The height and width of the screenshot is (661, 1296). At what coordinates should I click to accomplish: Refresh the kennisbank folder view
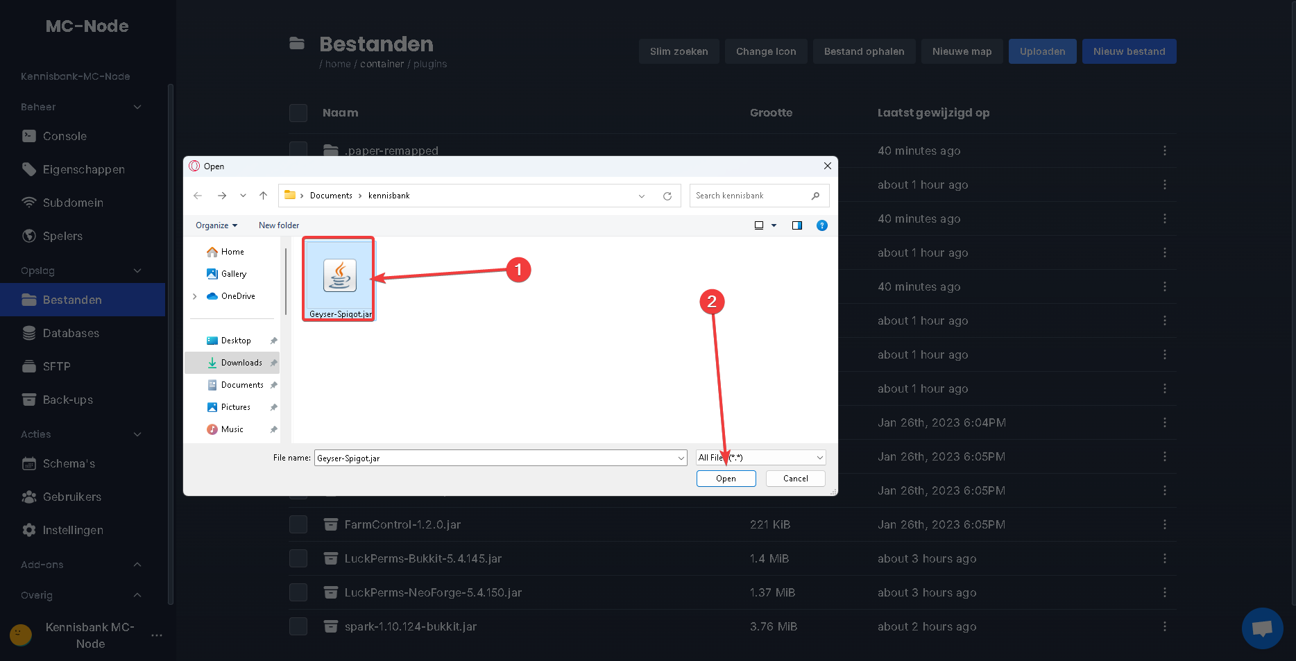(x=667, y=196)
